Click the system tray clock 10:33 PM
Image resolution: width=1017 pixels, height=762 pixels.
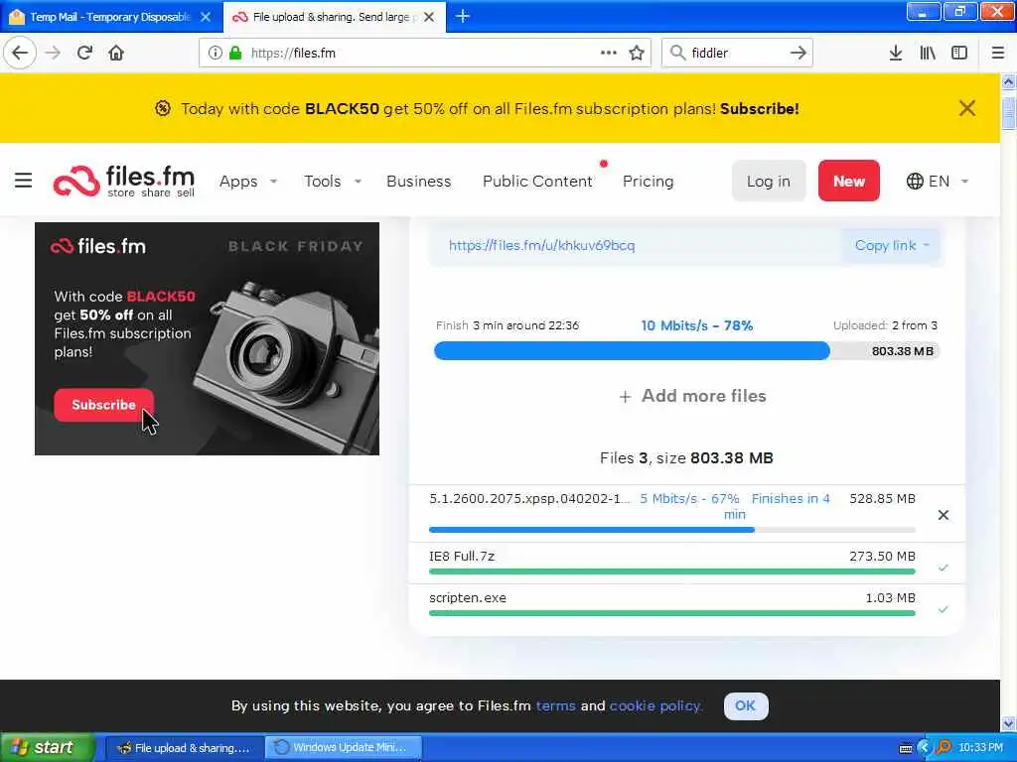980,748
